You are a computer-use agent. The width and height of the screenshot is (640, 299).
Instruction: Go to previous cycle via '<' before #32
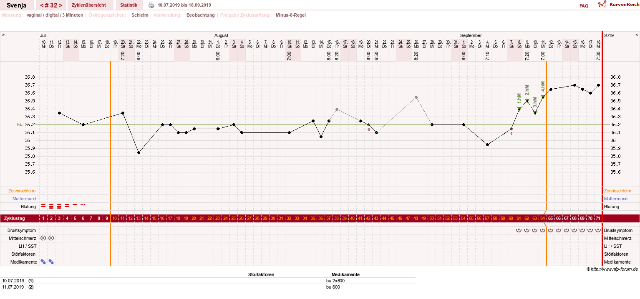coord(42,5)
